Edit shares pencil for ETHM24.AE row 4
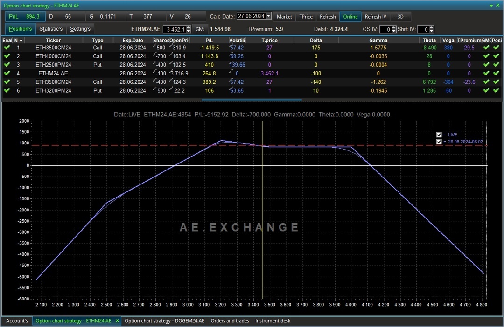 [x=154, y=72]
